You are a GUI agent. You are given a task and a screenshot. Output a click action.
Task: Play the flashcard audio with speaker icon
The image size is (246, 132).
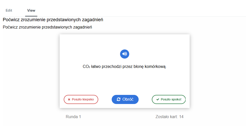click(x=124, y=54)
